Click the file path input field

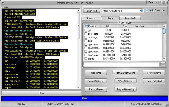coord(121,65)
